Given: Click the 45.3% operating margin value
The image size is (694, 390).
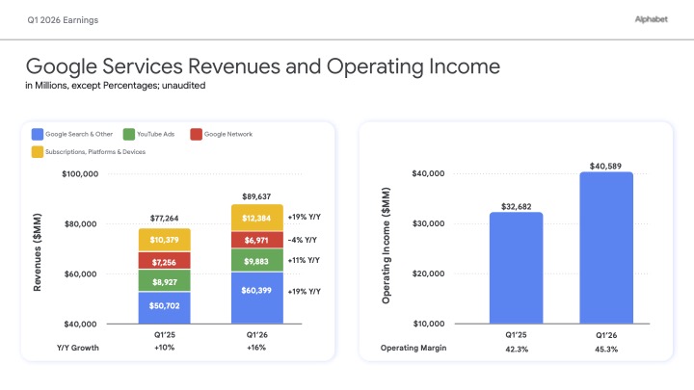Looking at the screenshot, I should (606, 347).
